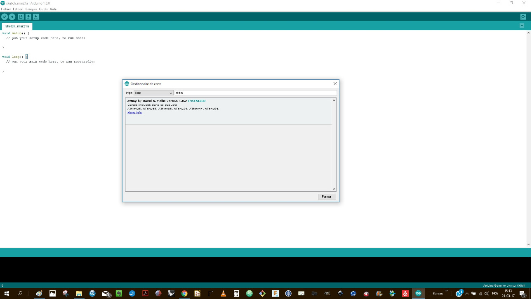Open the Paint palette app in taskbar
The image size is (532, 299).
[x=39, y=294]
